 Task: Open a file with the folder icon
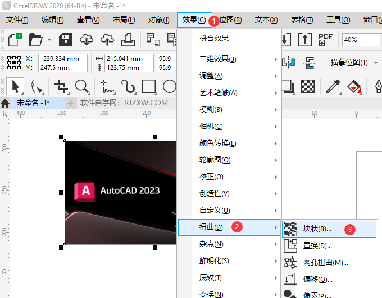[35, 40]
